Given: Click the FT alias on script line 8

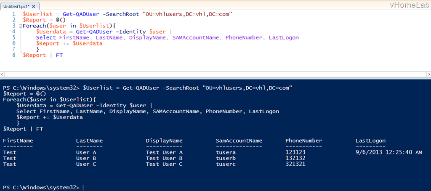Looking at the screenshot, I should [x=59, y=55].
